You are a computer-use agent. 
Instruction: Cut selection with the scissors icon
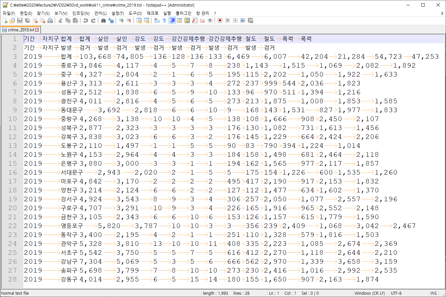(60, 20)
